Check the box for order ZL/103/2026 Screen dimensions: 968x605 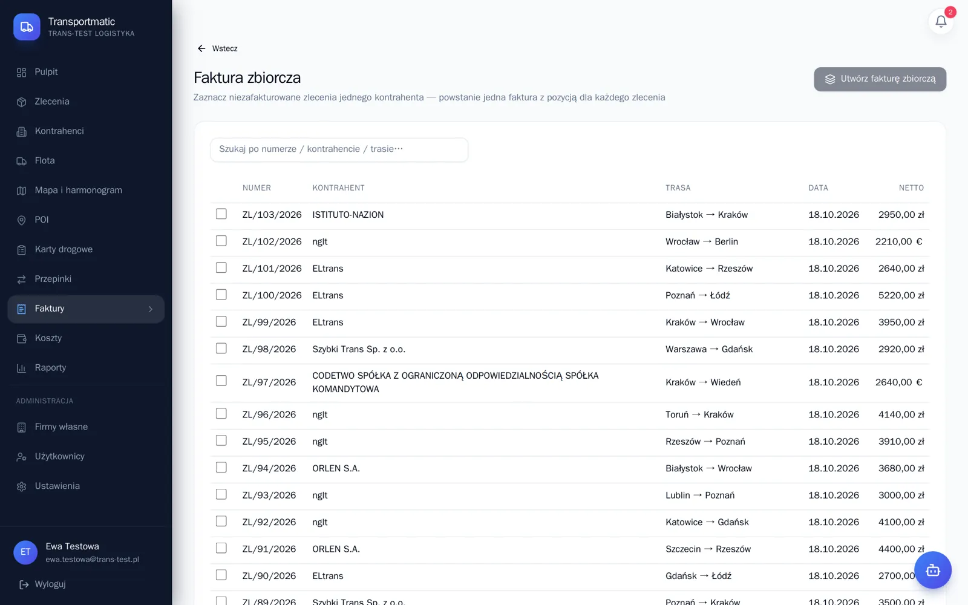(x=221, y=214)
